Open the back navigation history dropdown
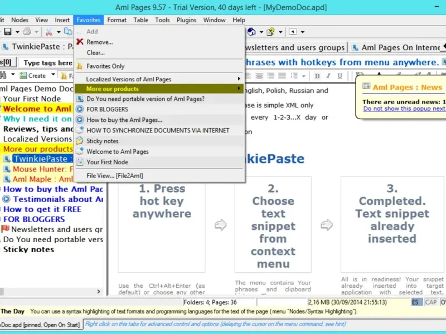The image size is (446, 334). point(303,32)
